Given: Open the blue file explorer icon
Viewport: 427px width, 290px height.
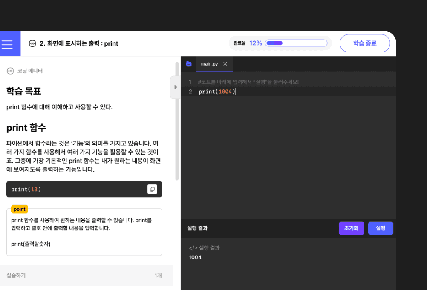Looking at the screenshot, I should pyautogui.click(x=189, y=63).
